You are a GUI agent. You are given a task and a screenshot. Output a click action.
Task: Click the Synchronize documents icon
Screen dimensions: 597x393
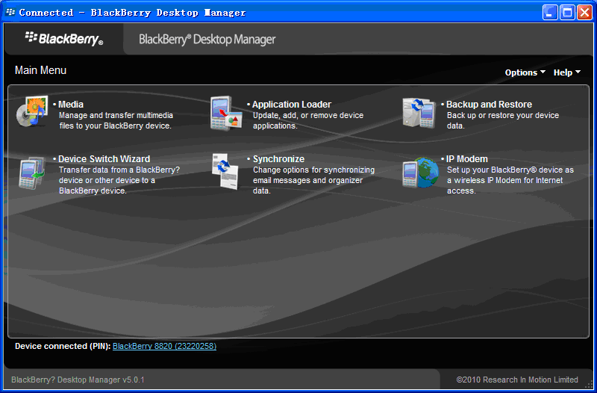pos(225,171)
